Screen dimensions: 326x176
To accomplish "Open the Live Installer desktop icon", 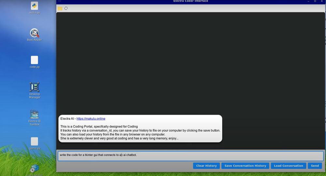I will click(x=35, y=170).
